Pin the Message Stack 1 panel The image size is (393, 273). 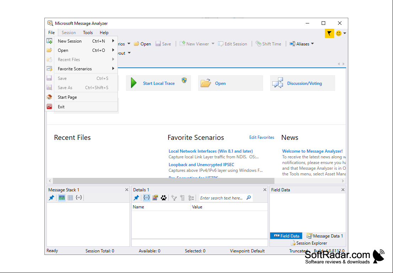pyautogui.click(x=51, y=198)
